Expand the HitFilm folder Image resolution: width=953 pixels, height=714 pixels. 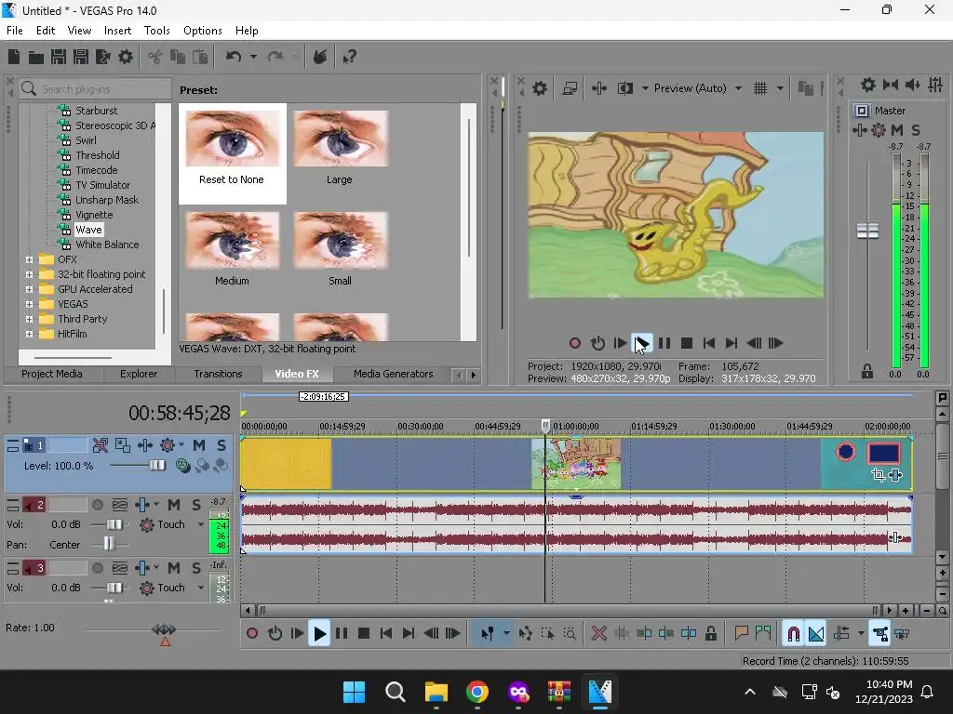[29, 334]
